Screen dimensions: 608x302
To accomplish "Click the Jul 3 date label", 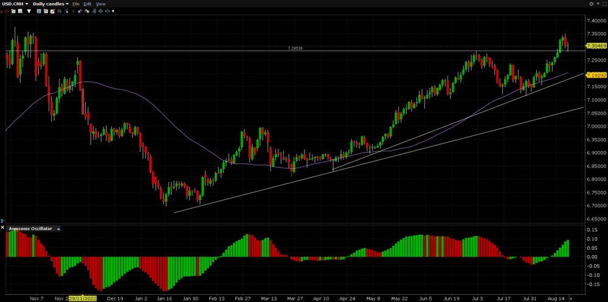I will [478, 299].
